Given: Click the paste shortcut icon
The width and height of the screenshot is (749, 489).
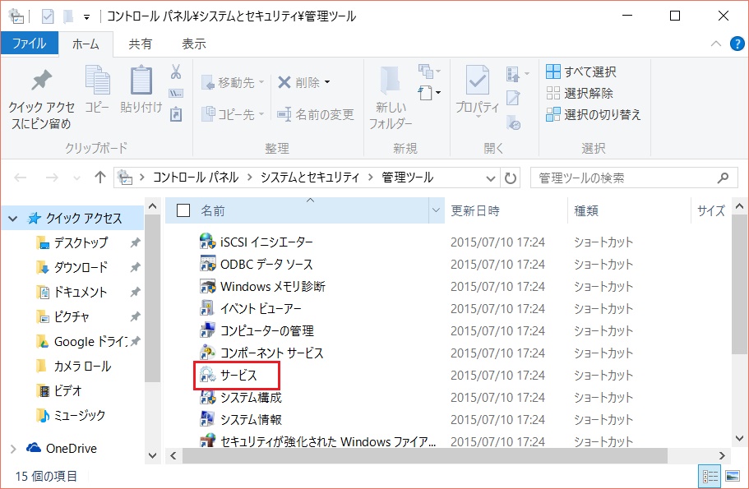Looking at the screenshot, I should click(176, 114).
